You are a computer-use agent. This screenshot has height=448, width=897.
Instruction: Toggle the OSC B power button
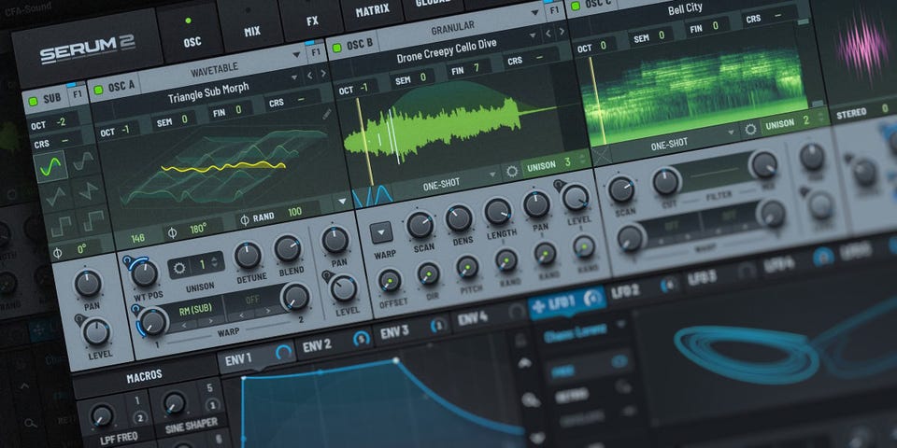click(x=337, y=48)
